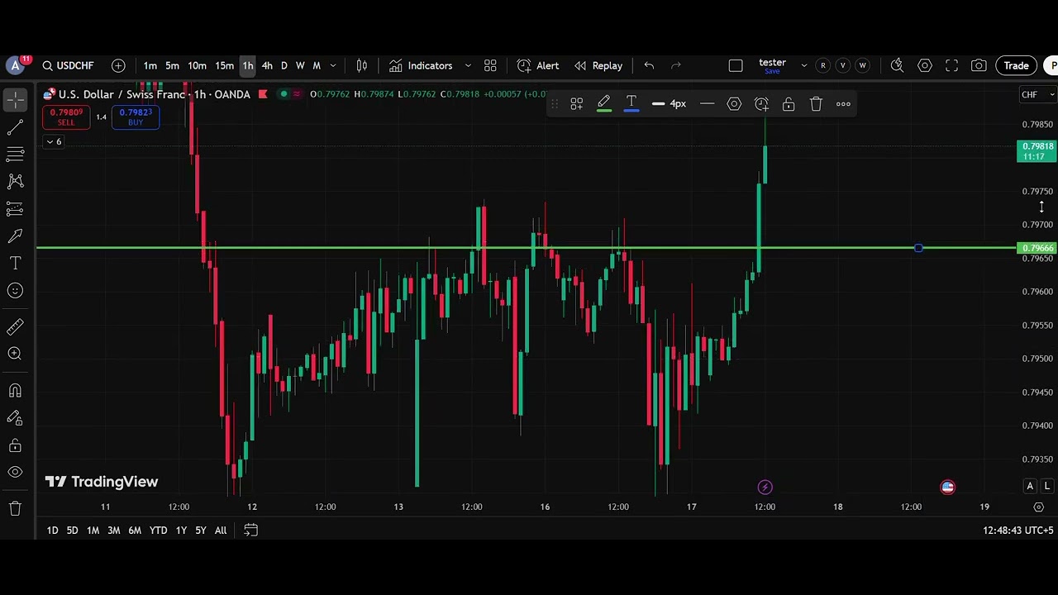The image size is (1058, 595).
Task: Create a new Alert
Action: (538, 66)
